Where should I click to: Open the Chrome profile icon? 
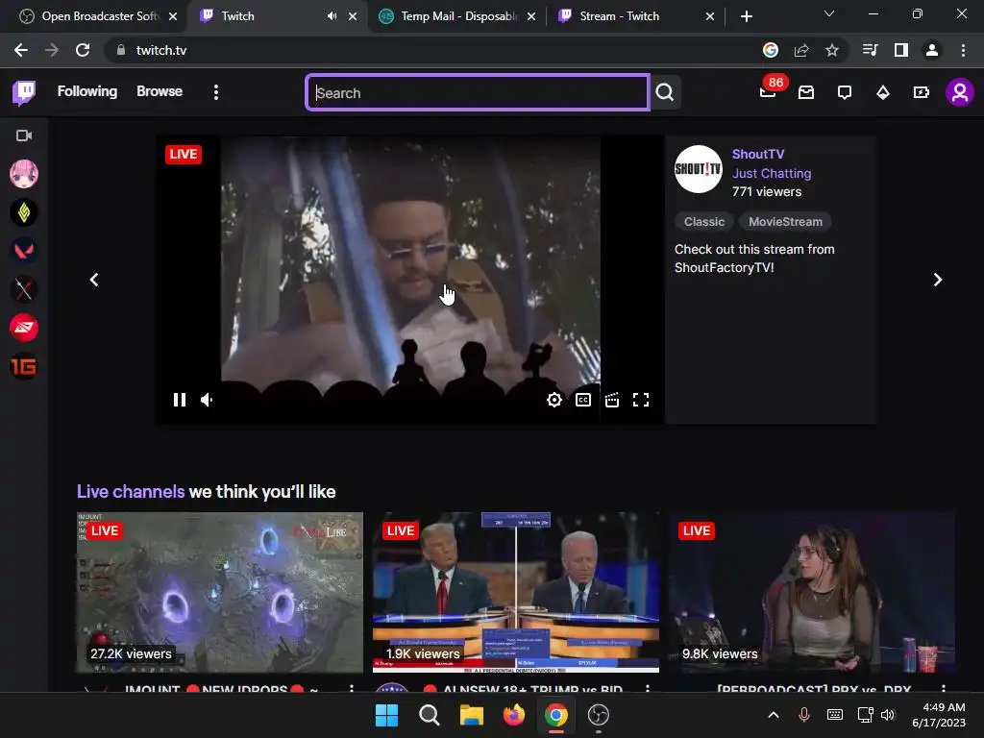[932, 50]
